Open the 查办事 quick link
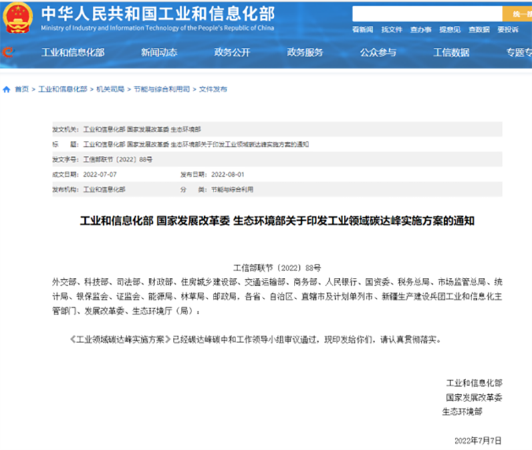 [420, 30]
